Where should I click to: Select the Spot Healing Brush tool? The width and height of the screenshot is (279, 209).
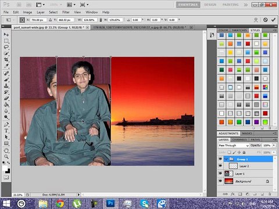click(x=6, y=73)
